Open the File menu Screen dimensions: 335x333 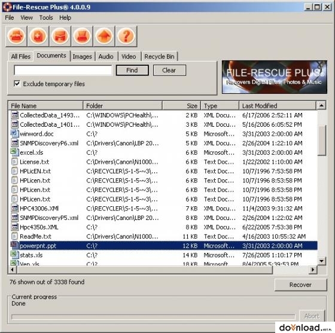click(10, 17)
